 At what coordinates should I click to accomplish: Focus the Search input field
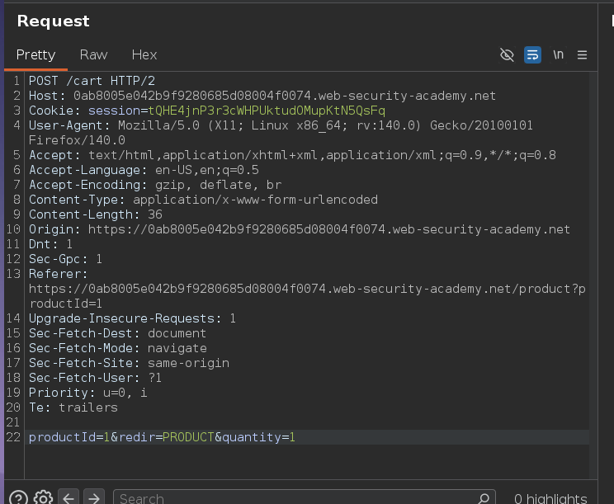[305, 497]
